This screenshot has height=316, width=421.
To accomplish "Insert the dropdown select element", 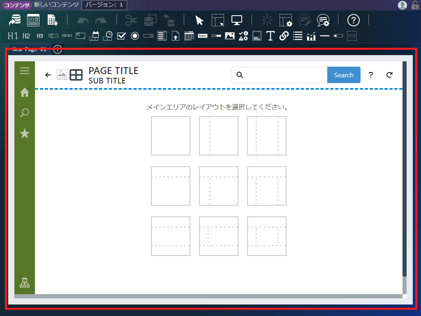I will 148,36.
